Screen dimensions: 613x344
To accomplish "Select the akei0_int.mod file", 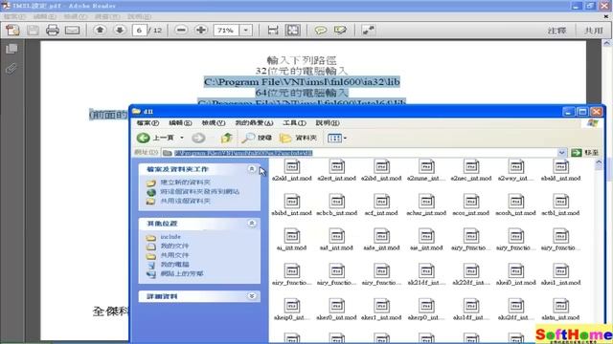I will coord(515,275).
